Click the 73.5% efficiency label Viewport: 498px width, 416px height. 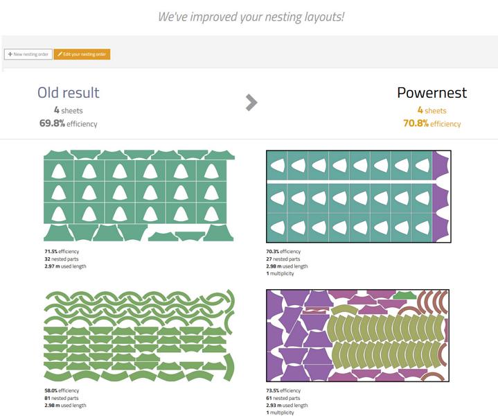(283, 390)
